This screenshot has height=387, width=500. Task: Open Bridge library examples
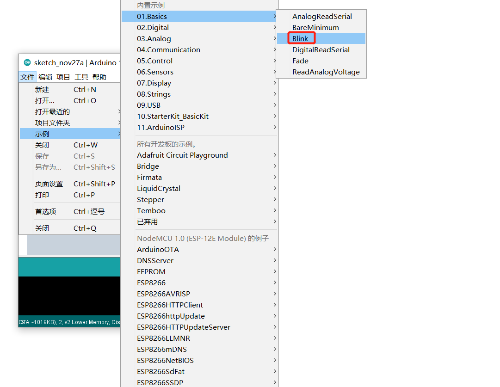pyautogui.click(x=199, y=166)
